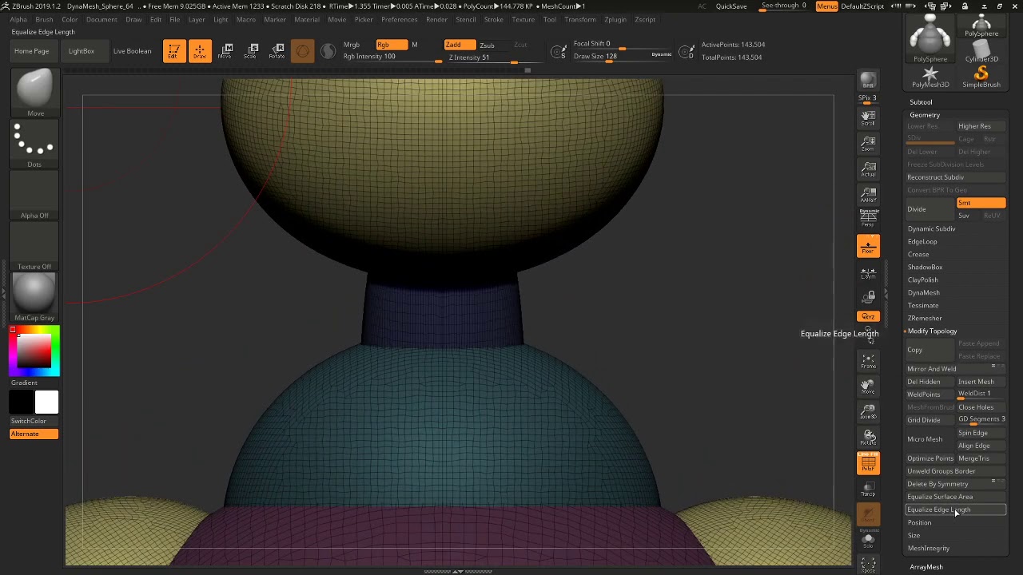Click the Mirror And Weld button

[x=956, y=369]
